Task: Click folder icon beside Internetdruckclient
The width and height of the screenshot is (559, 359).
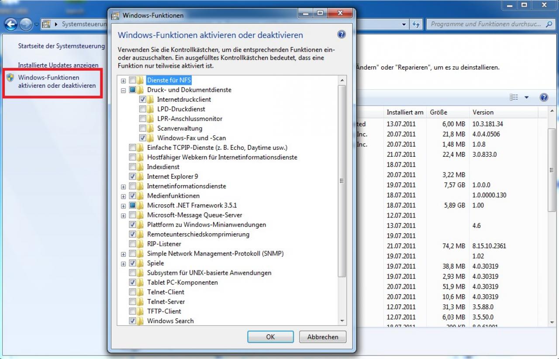Action: pos(150,100)
